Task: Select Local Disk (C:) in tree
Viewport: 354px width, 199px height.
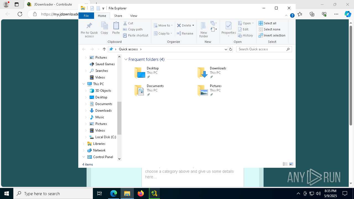Action: 105,137
